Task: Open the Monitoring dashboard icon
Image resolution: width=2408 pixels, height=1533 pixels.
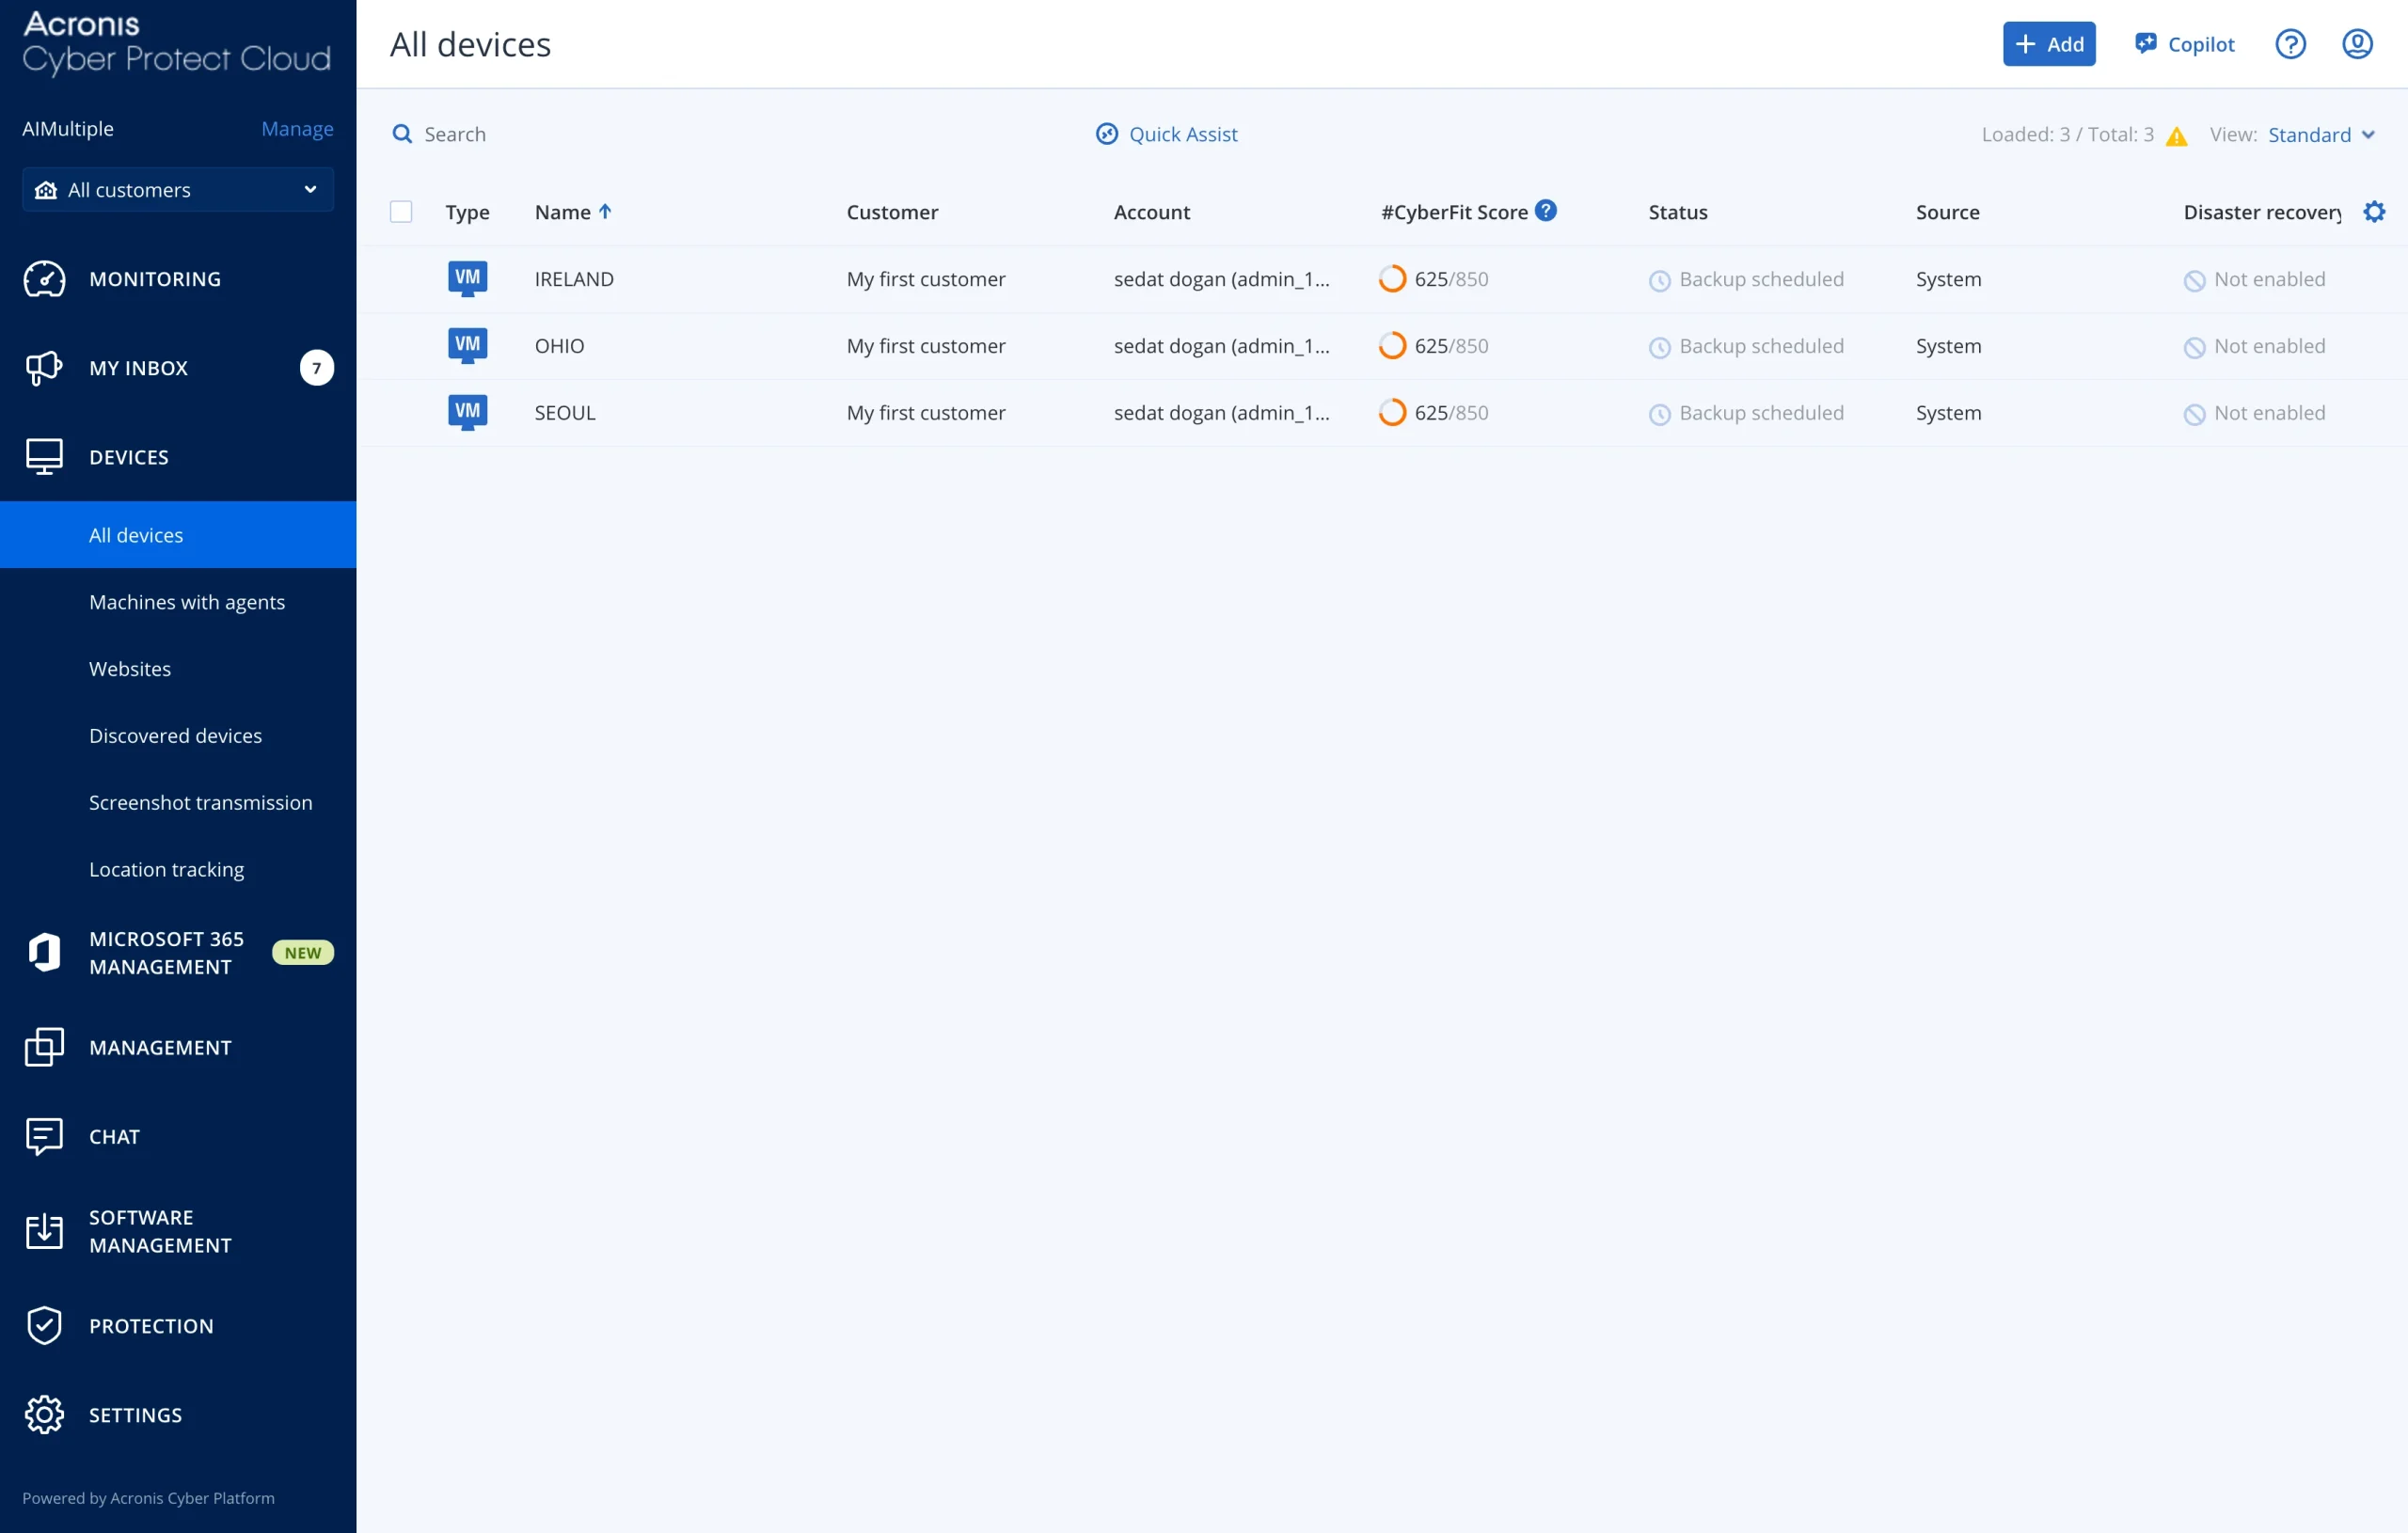Action: pos(44,279)
